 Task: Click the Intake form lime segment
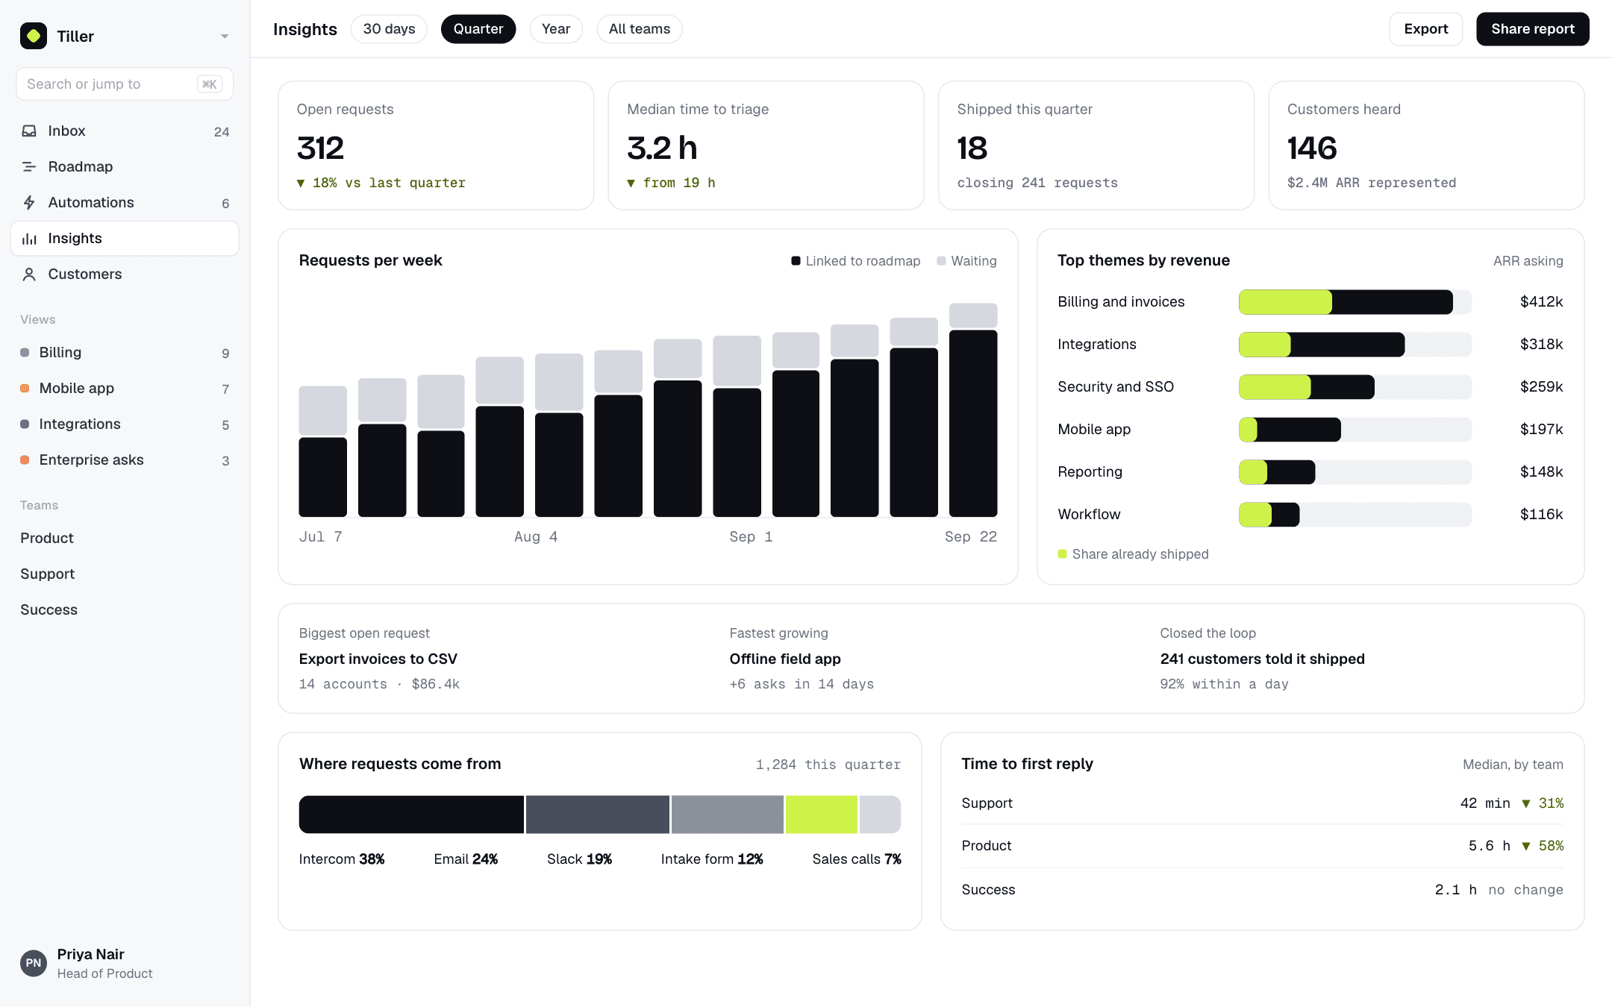pos(822,815)
